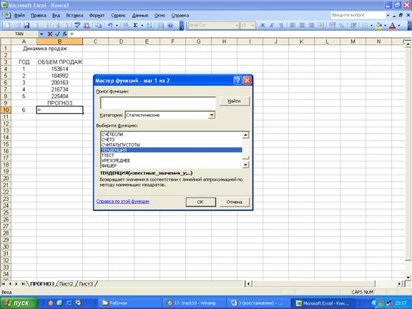The image size is (412, 309).
Task: Open the Сервис menu
Action: click(x=118, y=16)
